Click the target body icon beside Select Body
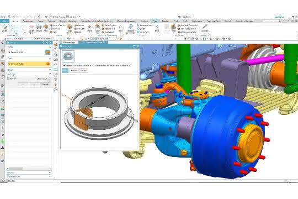Image resolution: width=298 pixels, height=199 pixels. (48, 52)
